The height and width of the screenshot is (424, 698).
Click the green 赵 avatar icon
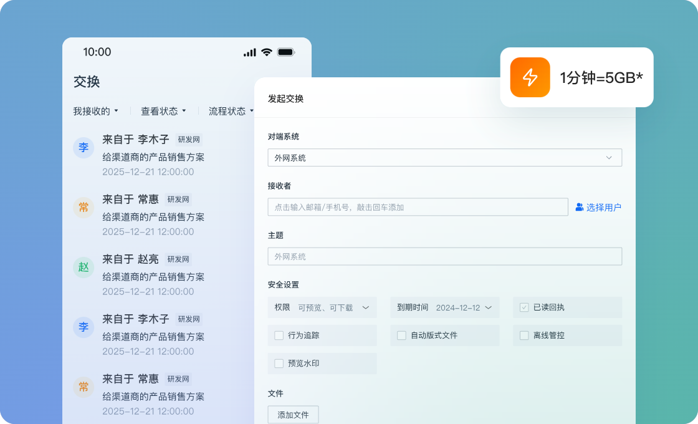coord(84,267)
